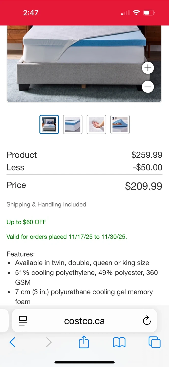Show all open Safari tabs
The height and width of the screenshot is (367, 169).
tap(154, 342)
